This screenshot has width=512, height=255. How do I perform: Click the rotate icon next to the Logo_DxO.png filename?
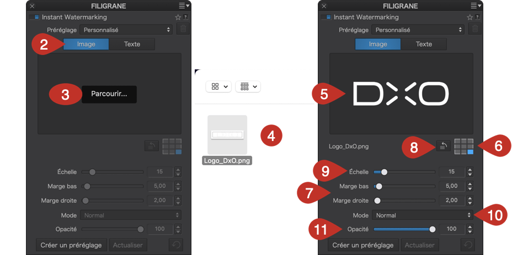click(442, 146)
